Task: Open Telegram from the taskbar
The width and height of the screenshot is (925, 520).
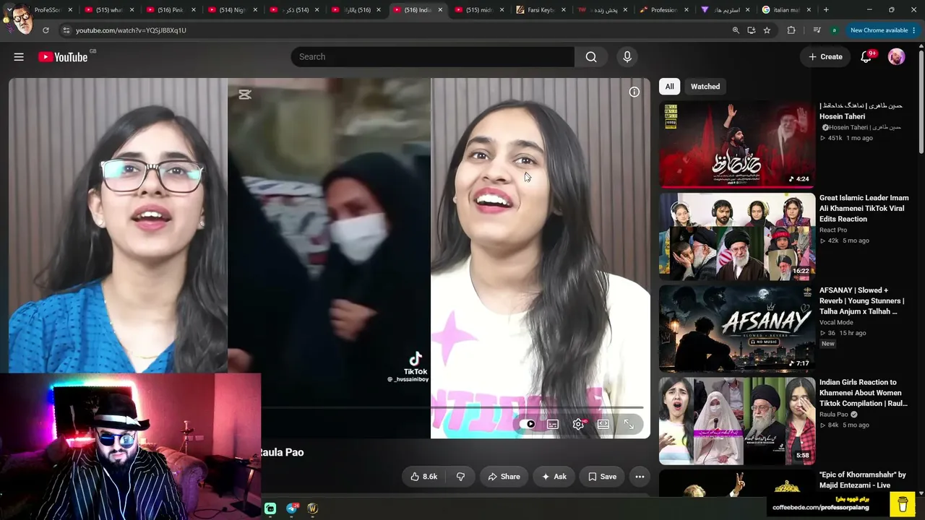Action: click(292, 508)
